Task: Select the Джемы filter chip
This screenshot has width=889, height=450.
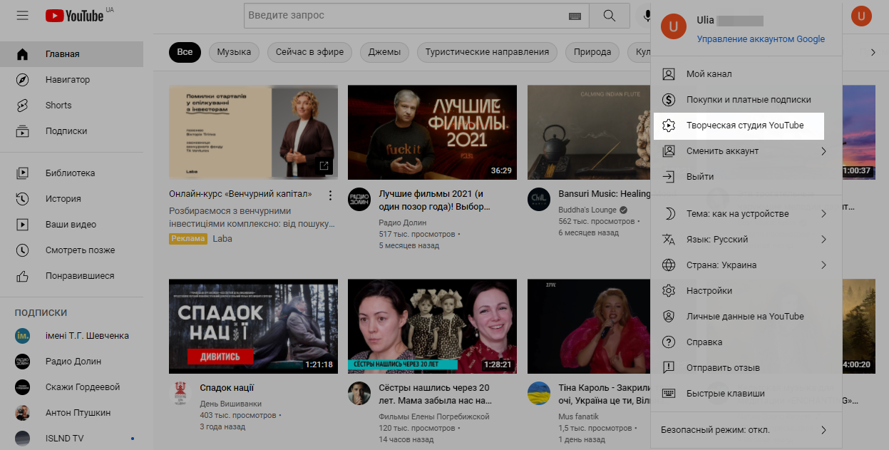Action: pyautogui.click(x=384, y=52)
